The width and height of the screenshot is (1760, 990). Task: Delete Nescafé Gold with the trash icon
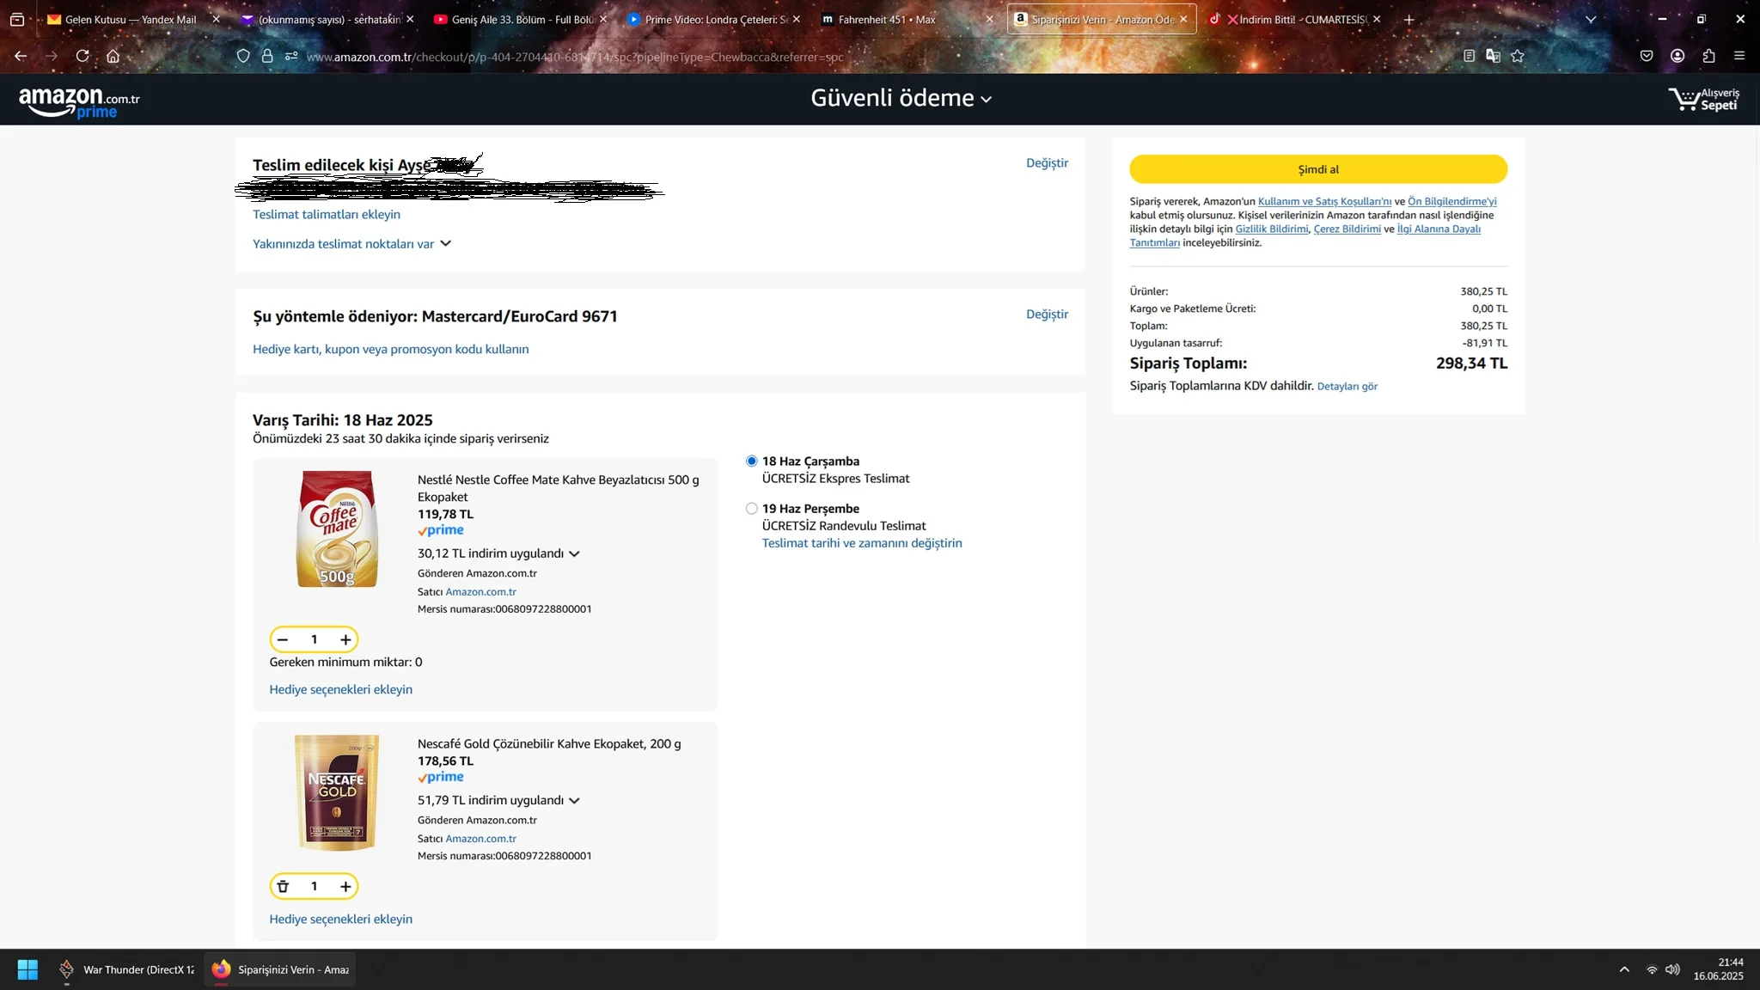coord(283,886)
